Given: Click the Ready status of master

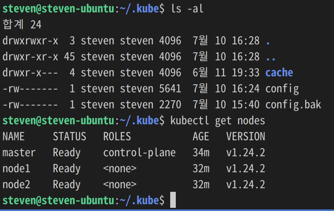Looking at the screenshot, I should pyautogui.click(x=67, y=153).
